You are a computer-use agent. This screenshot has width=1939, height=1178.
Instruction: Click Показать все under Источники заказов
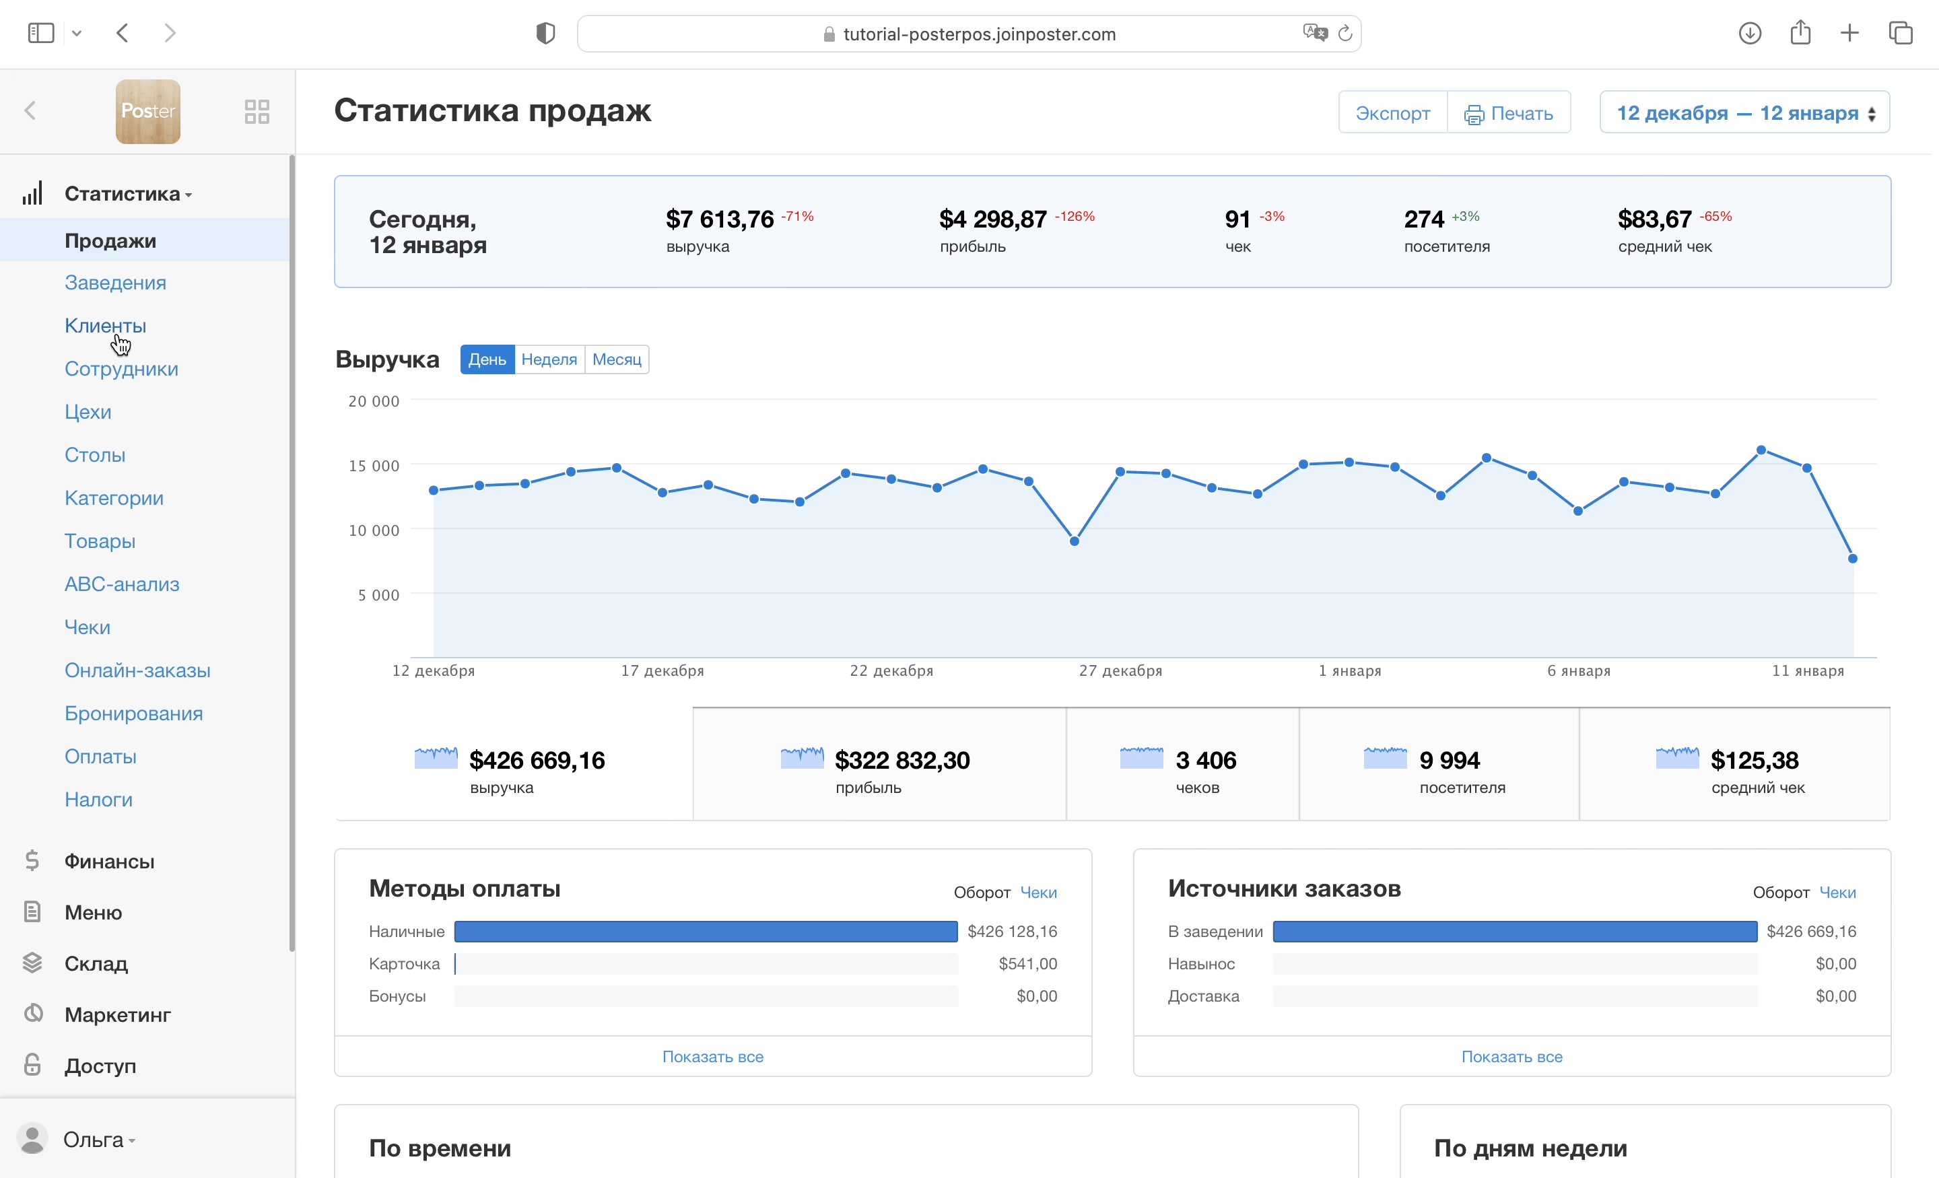click(x=1511, y=1057)
